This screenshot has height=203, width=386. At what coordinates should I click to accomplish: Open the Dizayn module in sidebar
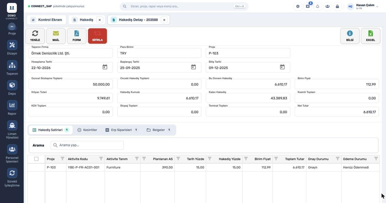pos(12,48)
